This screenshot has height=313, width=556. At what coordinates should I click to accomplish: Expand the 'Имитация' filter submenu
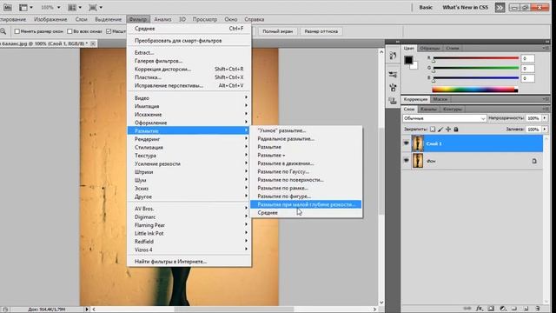coord(189,106)
